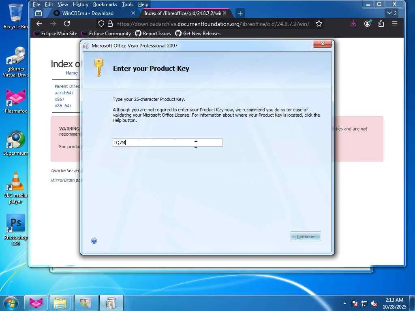Click the browser tab list dropdown arrow
415x311 pixels.
(x=392, y=13)
